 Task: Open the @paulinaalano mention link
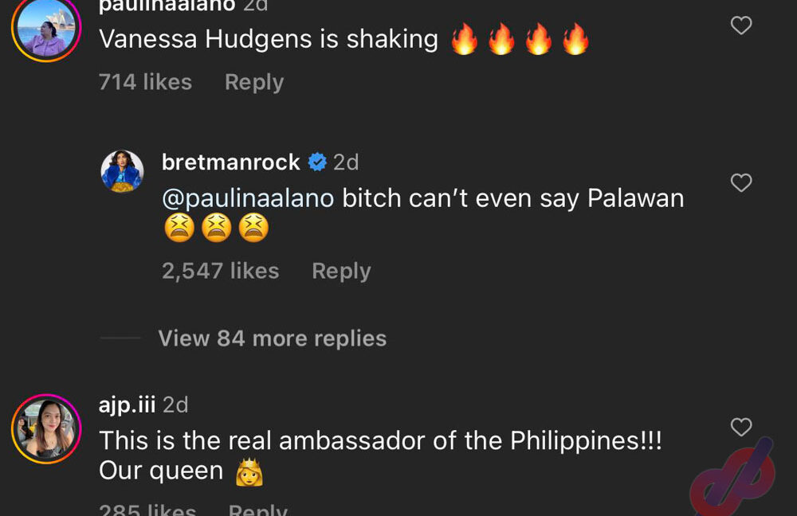pyautogui.click(x=248, y=198)
